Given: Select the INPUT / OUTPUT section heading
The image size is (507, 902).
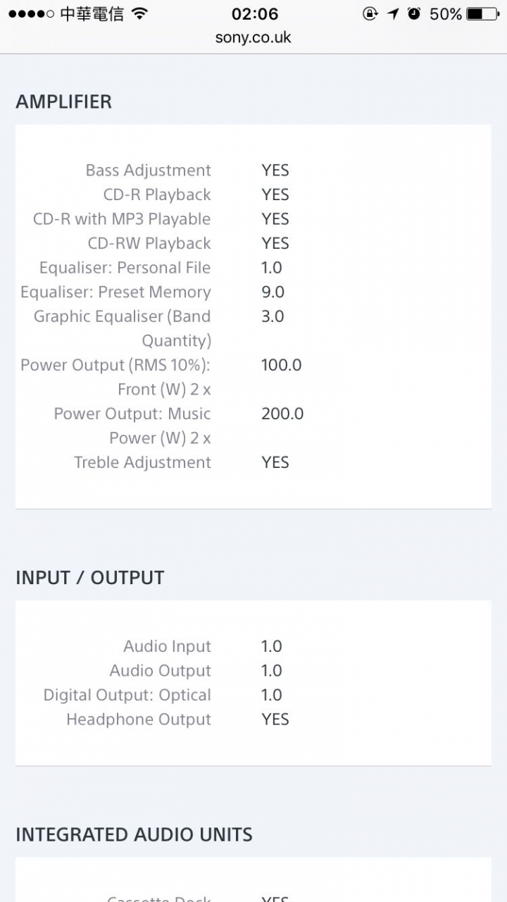Looking at the screenshot, I should click(90, 577).
